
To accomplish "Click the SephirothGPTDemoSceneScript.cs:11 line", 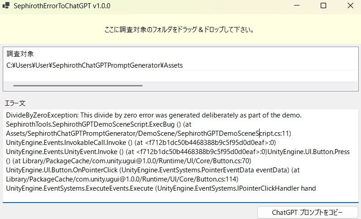I will (149, 134).
